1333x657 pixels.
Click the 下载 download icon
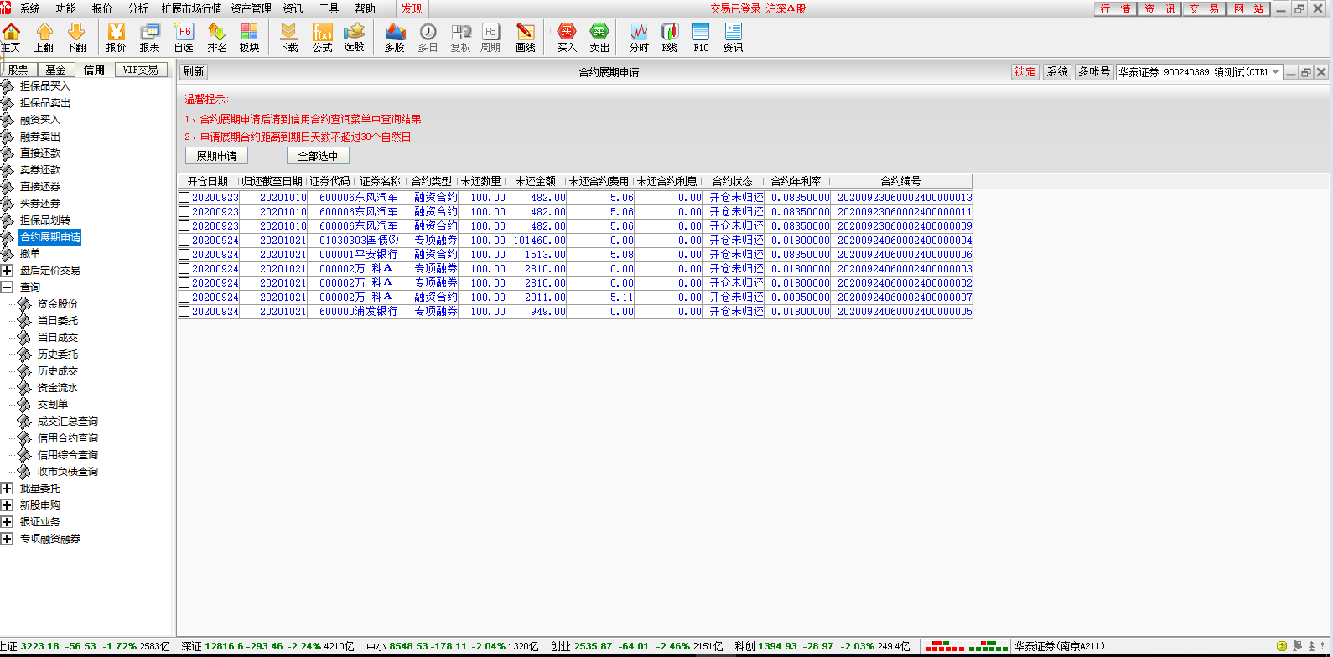click(x=288, y=38)
